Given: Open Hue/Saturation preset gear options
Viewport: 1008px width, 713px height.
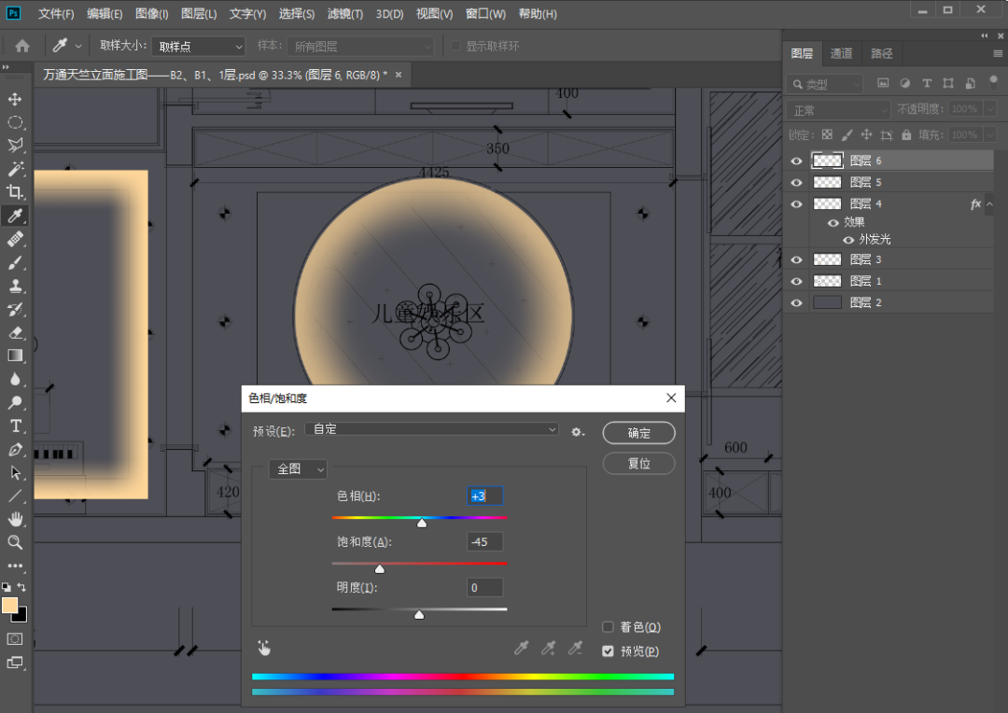Looking at the screenshot, I should click(x=578, y=432).
